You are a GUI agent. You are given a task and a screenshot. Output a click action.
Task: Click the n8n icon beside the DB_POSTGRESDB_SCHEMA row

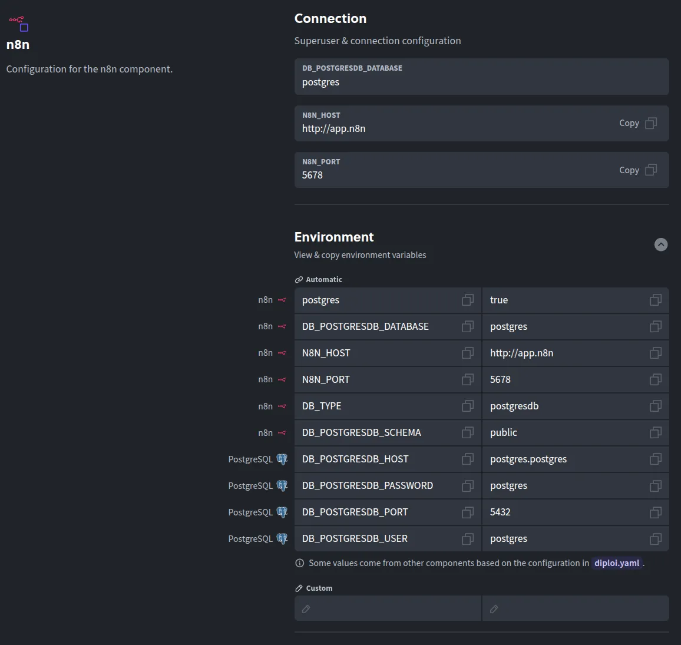coord(282,432)
